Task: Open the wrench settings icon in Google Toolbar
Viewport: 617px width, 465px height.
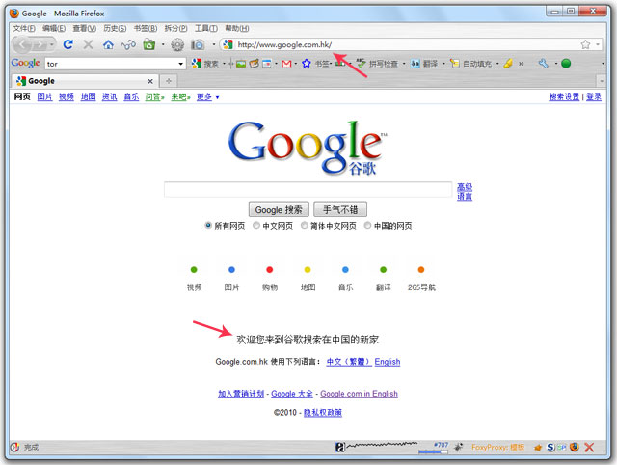Action: tap(544, 63)
